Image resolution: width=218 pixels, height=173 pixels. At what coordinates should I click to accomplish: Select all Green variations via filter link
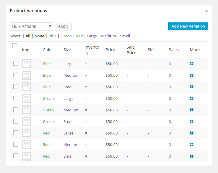66,36
